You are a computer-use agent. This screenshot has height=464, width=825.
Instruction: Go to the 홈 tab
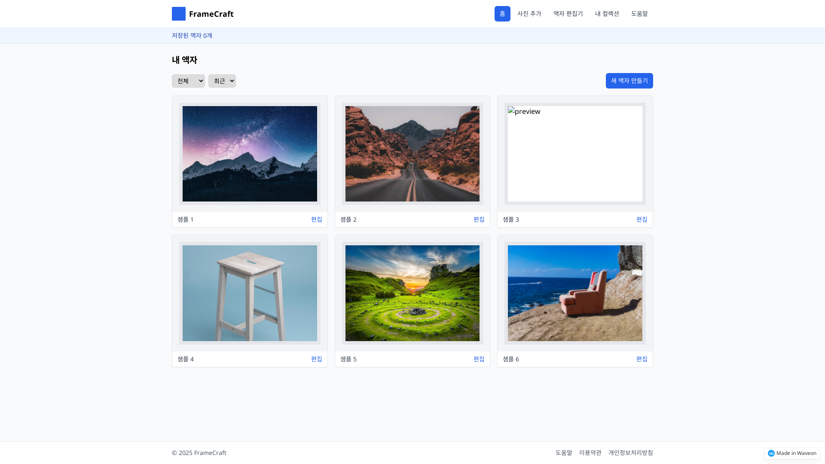click(x=502, y=14)
